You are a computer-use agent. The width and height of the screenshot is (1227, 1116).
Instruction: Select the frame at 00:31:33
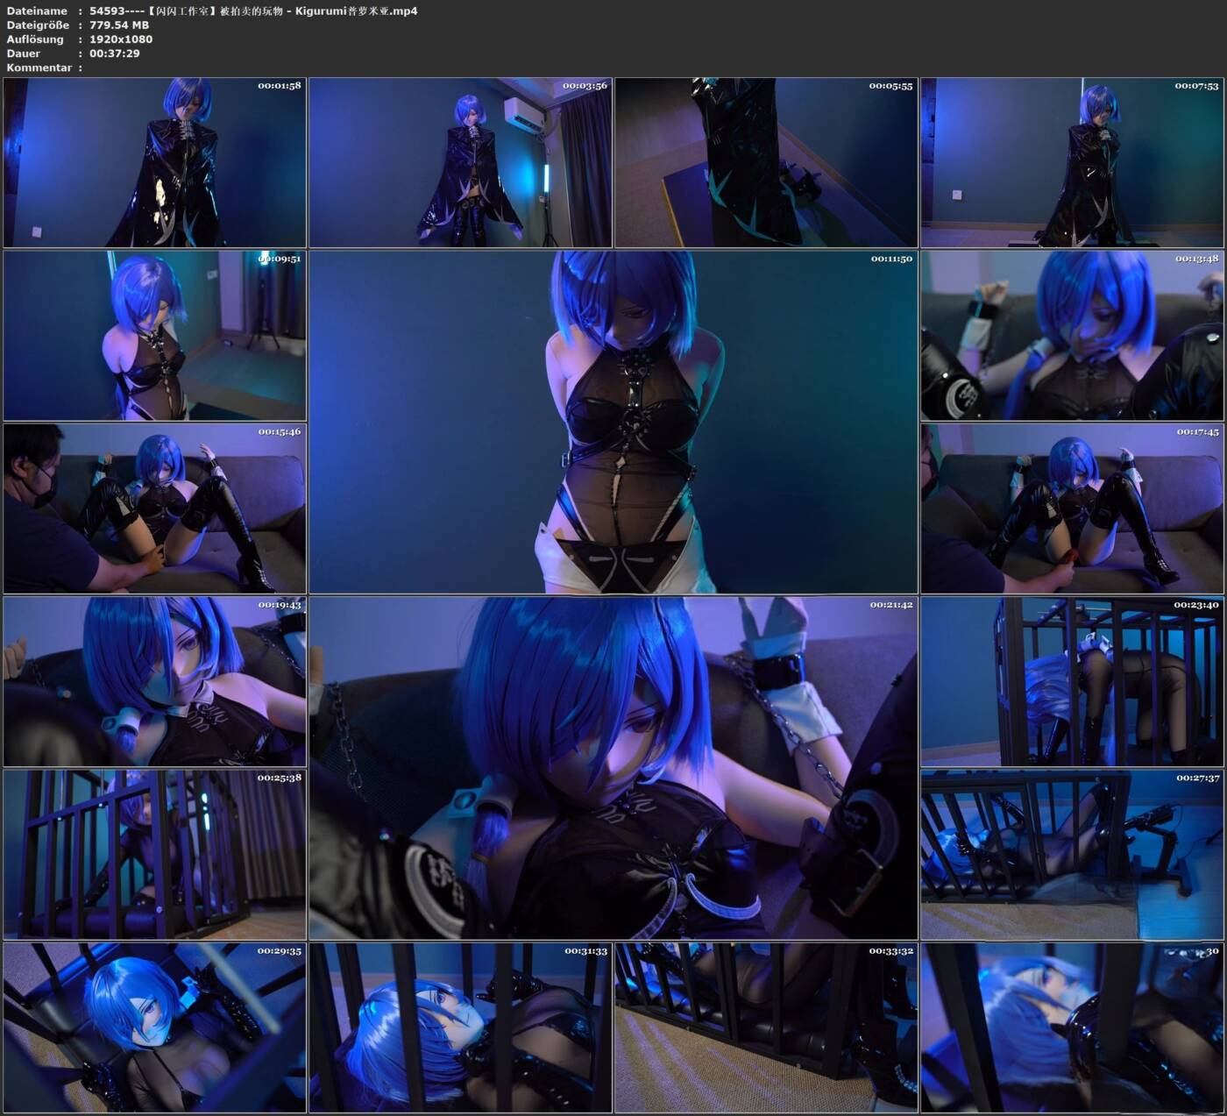(x=460, y=1028)
